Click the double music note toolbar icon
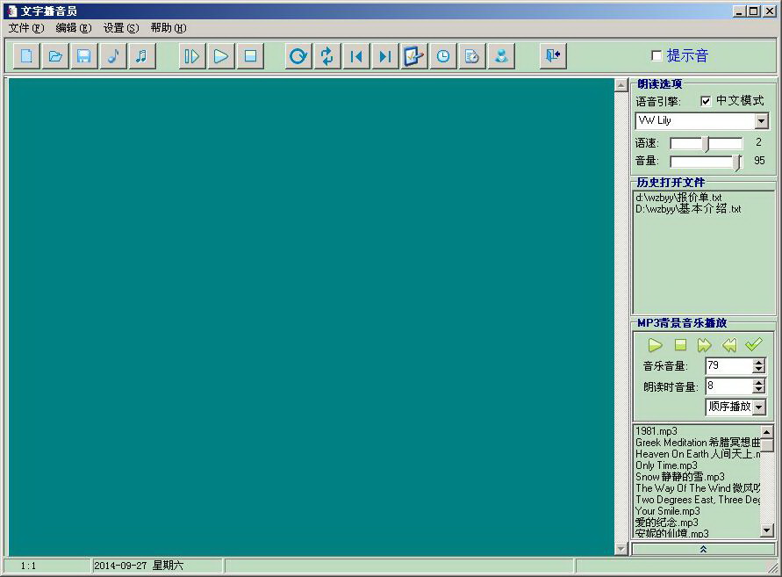 click(140, 56)
